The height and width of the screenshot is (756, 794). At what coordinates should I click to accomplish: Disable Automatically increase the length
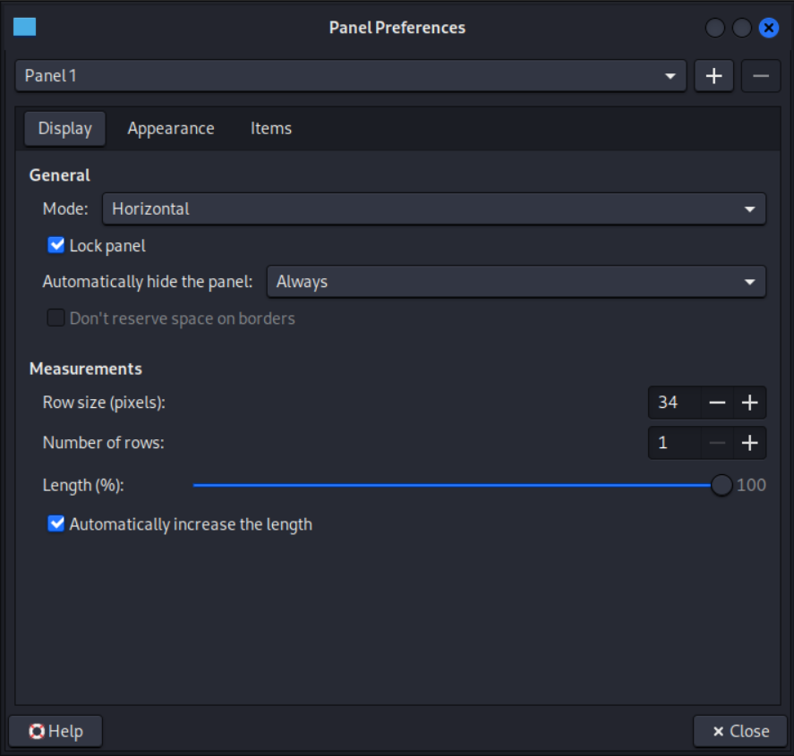[56, 524]
